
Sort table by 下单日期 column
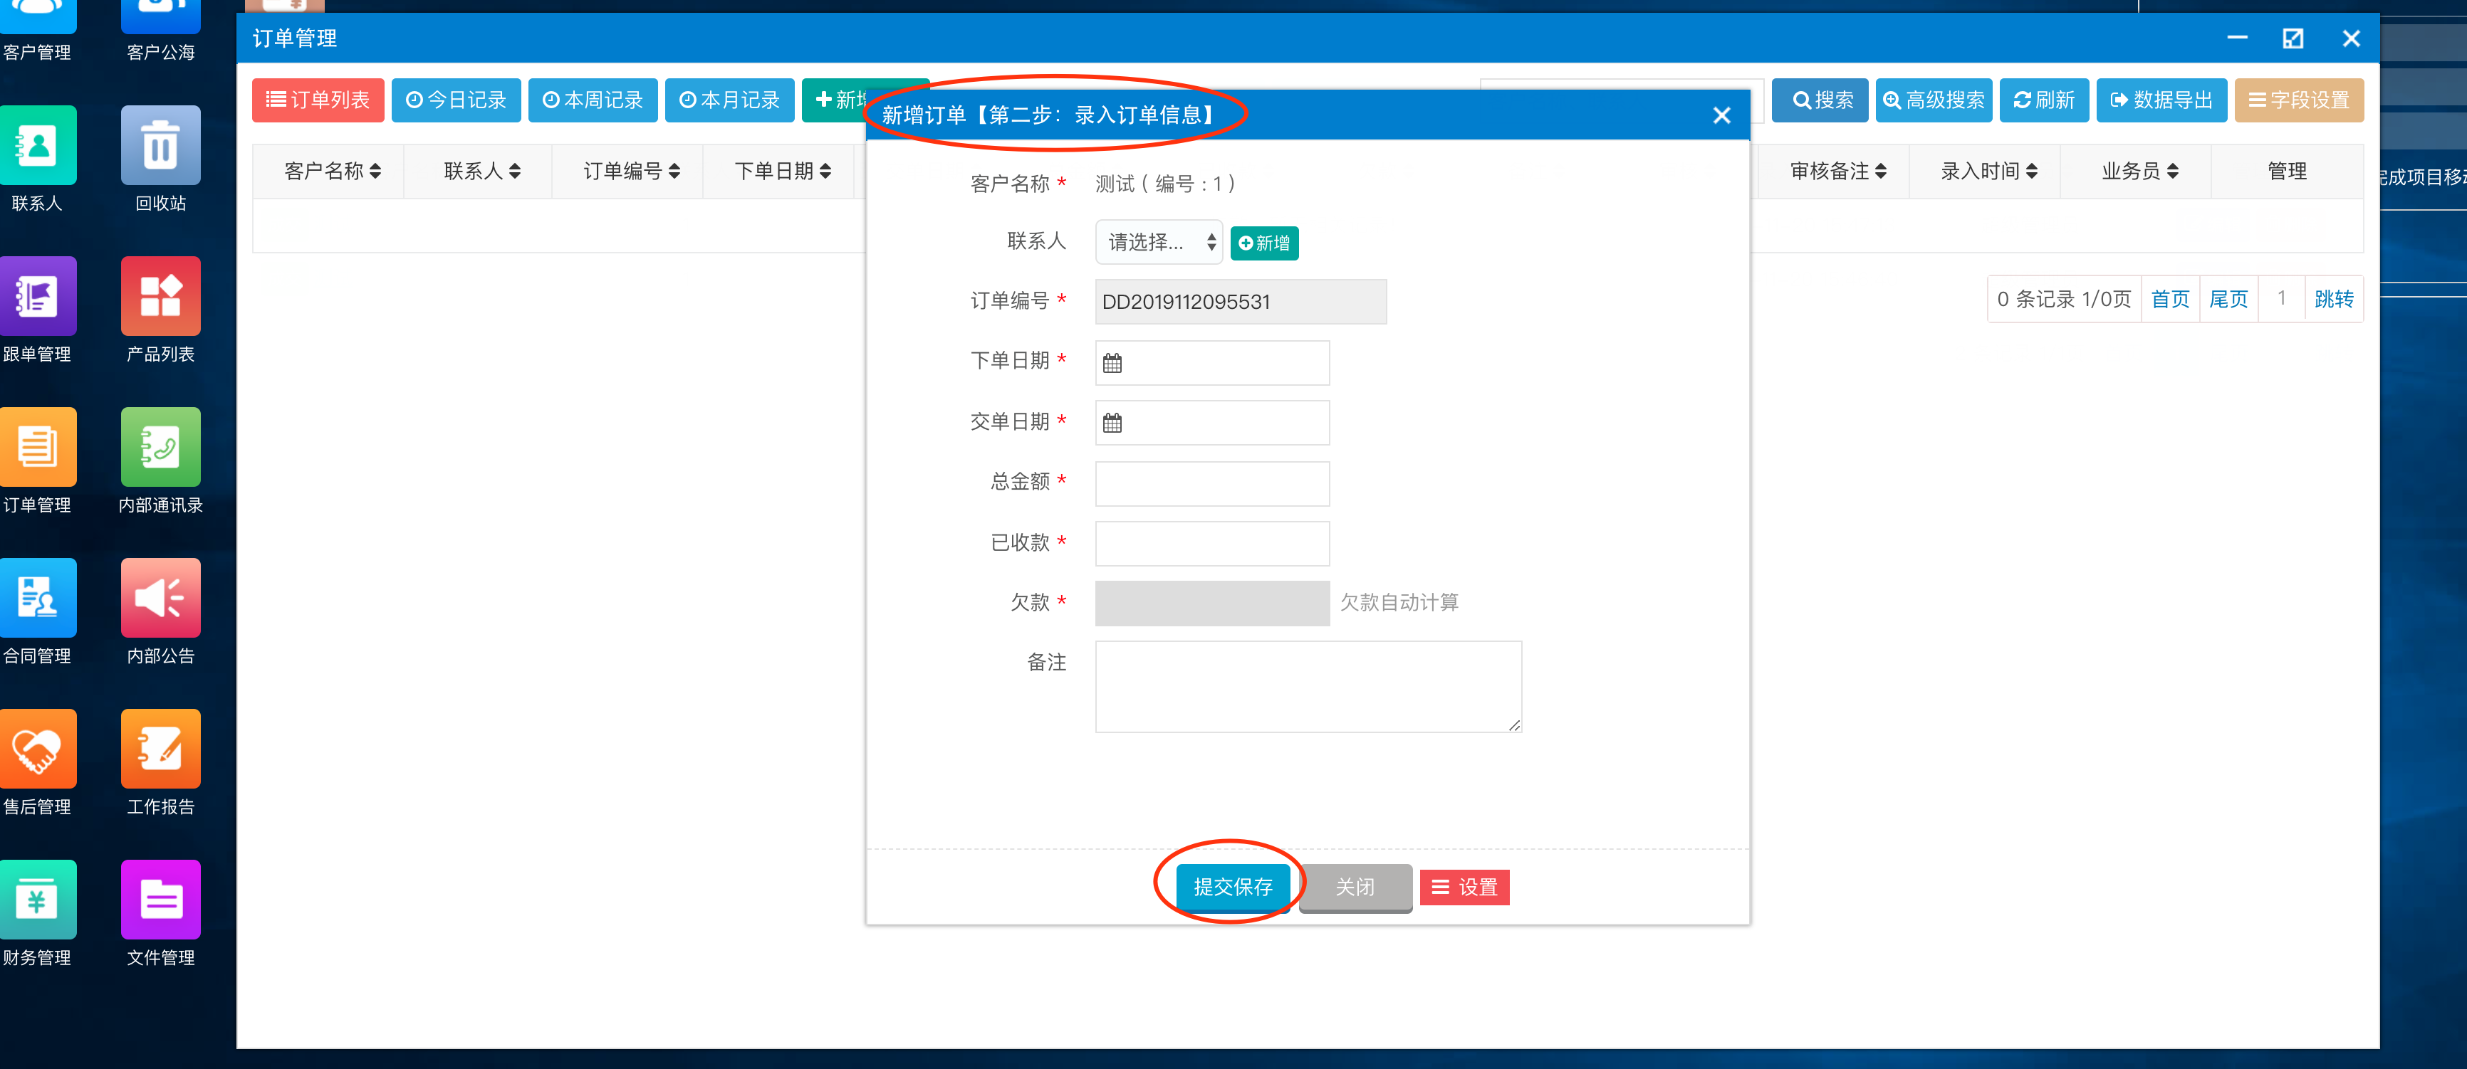(x=783, y=172)
